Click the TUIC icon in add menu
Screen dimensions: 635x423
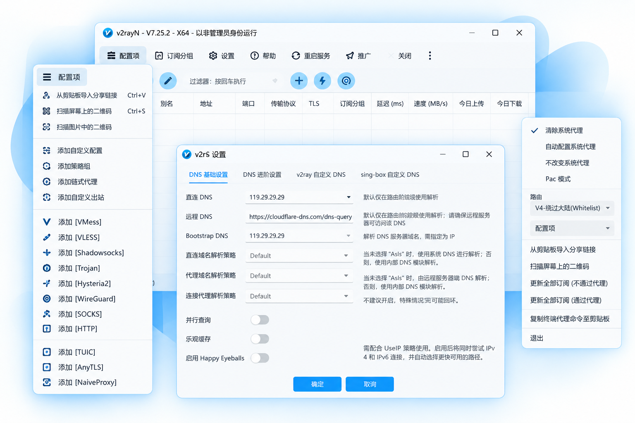[47, 352]
